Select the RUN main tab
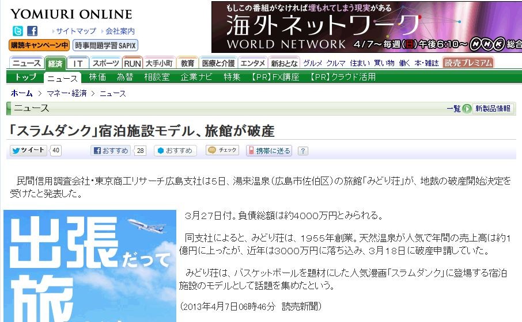The image size is (522, 322). (133, 63)
